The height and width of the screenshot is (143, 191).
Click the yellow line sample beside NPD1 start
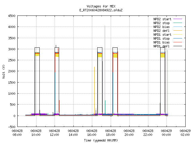(x=178, y=35)
